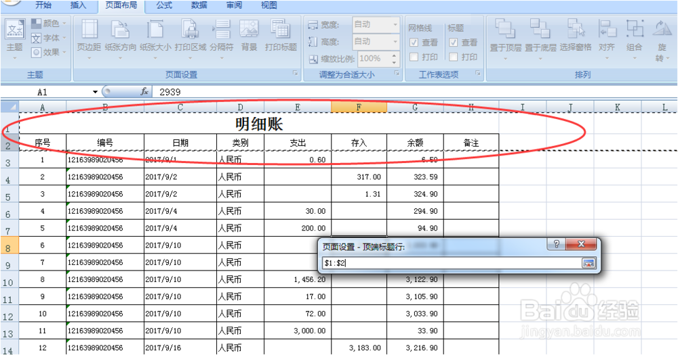Click the 备注 header cell
This screenshot has height=355, width=678.
(471, 143)
